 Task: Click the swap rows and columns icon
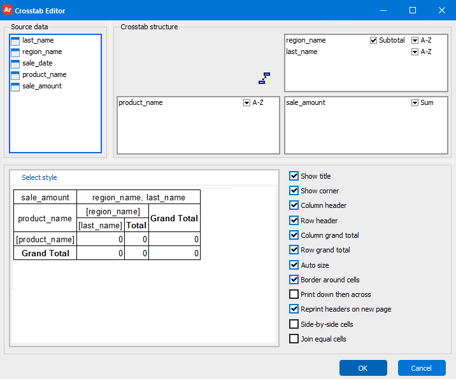point(264,78)
